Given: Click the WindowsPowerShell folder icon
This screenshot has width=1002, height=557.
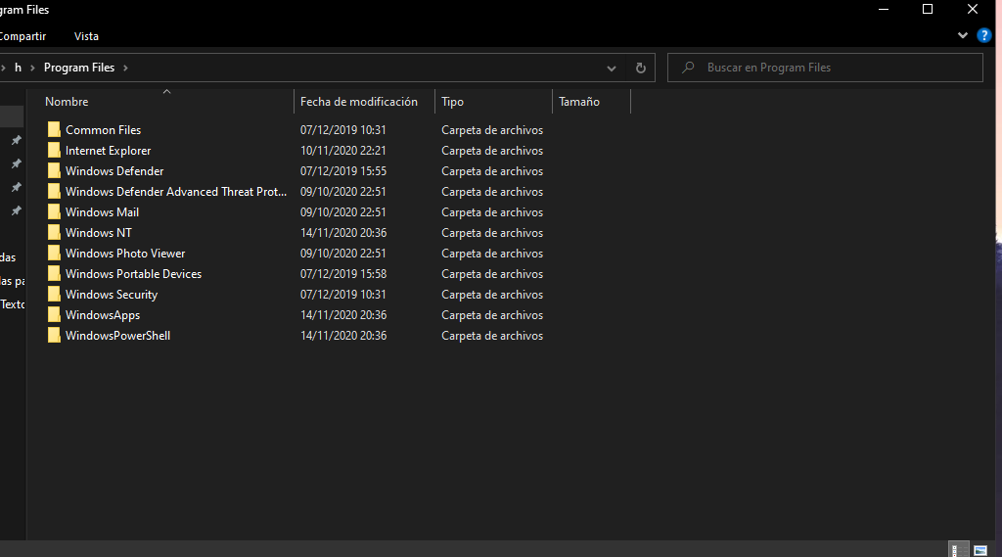Looking at the screenshot, I should click(x=55, y=335).
